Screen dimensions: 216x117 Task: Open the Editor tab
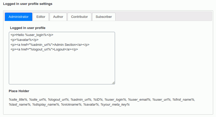[x=41, y=17]
